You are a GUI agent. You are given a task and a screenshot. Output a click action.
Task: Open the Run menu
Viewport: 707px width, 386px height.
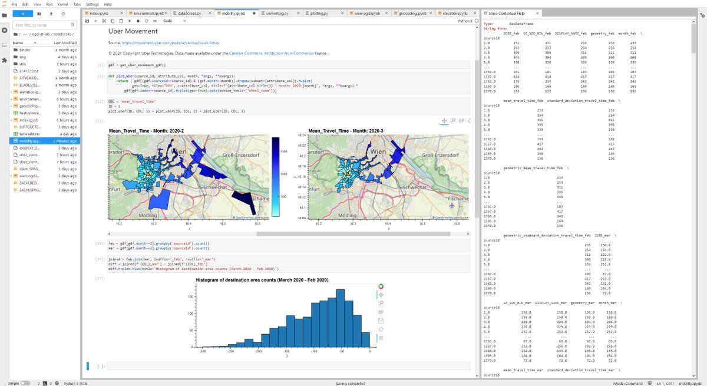[x=49, y=4]
